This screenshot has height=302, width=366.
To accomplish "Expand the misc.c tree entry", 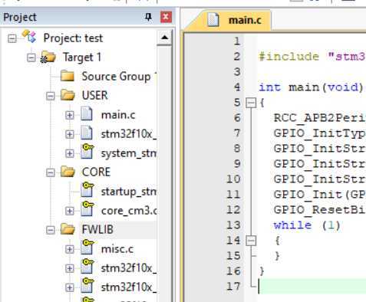I will coord(70,249).
